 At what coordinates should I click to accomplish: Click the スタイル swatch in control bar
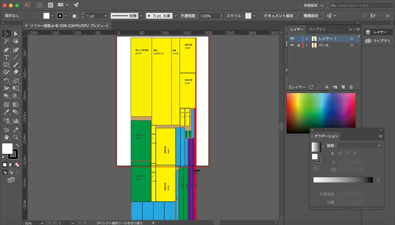[248, 16]
